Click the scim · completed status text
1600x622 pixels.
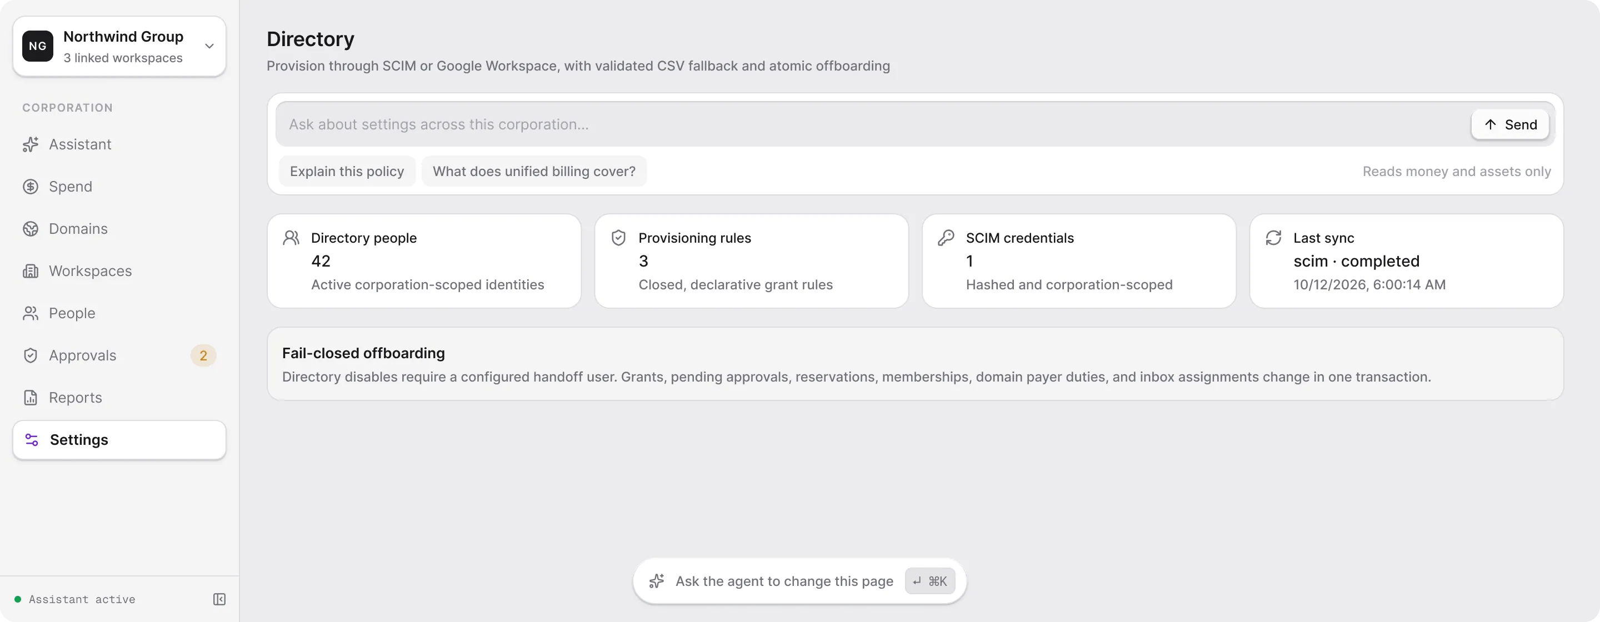1356,262
